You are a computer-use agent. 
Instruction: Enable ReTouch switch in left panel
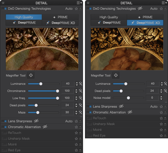point(4,133)
